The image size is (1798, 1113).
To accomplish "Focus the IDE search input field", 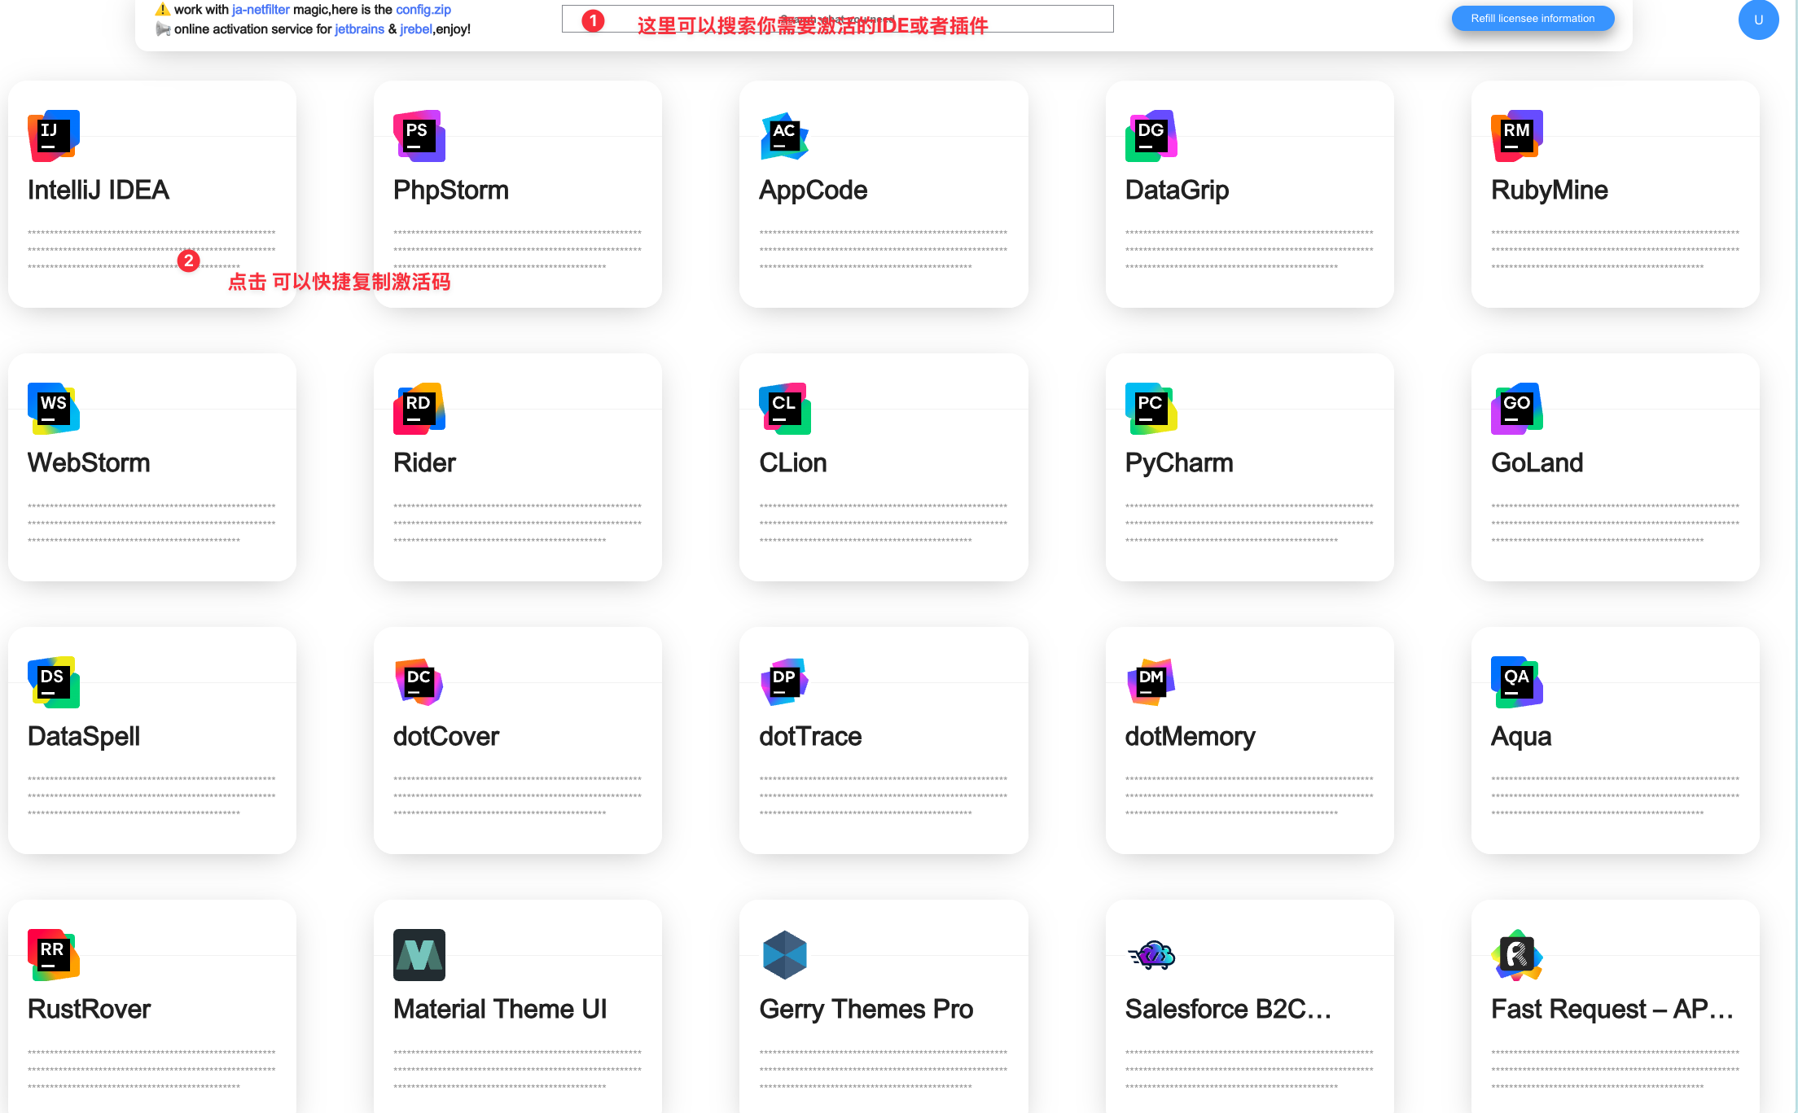I will 837,19.
